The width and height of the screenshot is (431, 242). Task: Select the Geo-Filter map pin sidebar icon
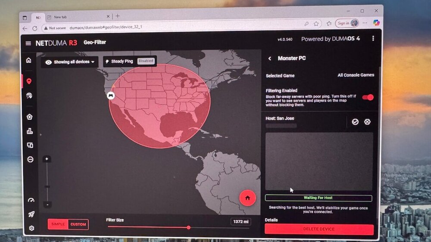coord(29,81)
